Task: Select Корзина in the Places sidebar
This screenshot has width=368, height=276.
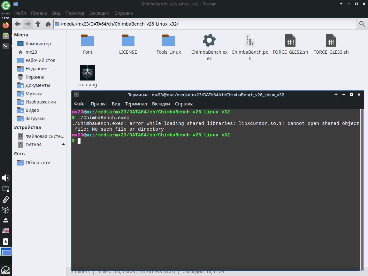Action: click(x=34, y=77)
